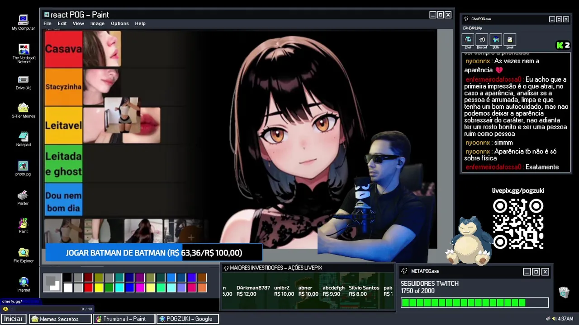579x325 pixels.
Task: Open the File Explorer desktop icon
Action: [x=23, y=255]
